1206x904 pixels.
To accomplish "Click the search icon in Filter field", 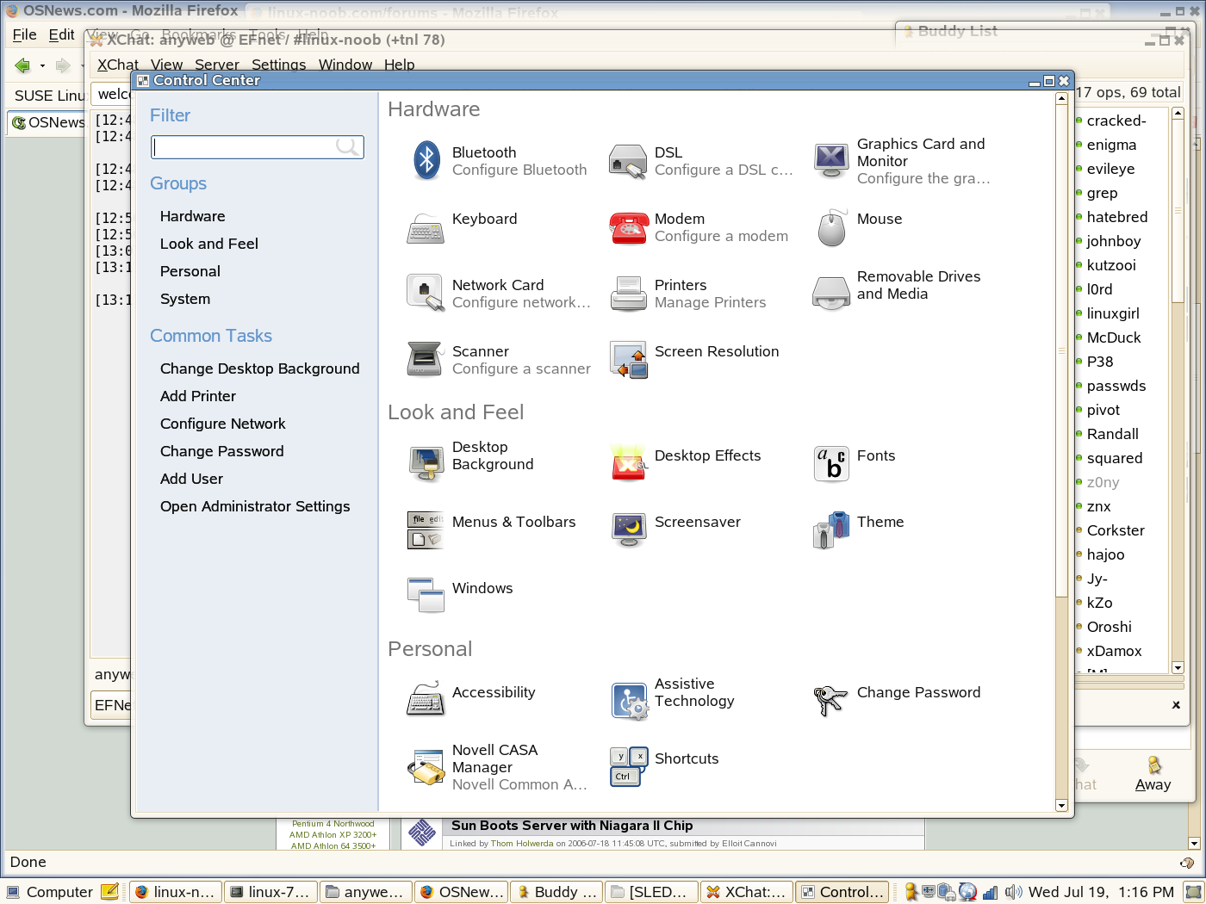I will (x=347, y=147).
